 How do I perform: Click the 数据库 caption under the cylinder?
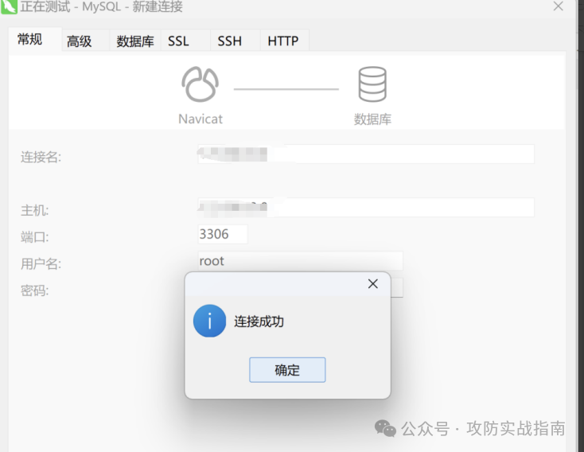point(372,119)
